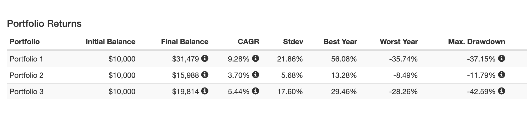Click the Max. Drawdown column header

476,42
